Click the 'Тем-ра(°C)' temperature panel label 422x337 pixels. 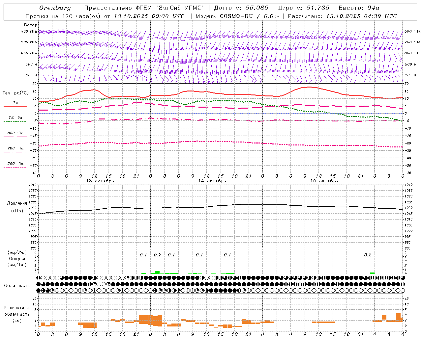point(15,93)
